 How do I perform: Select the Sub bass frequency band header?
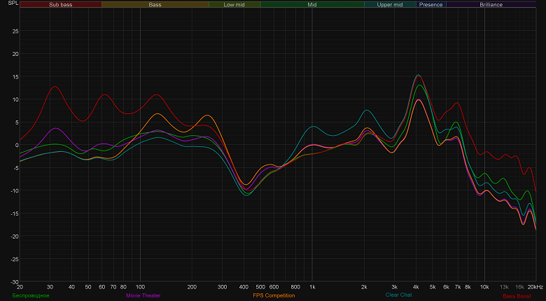pos(61,4)
